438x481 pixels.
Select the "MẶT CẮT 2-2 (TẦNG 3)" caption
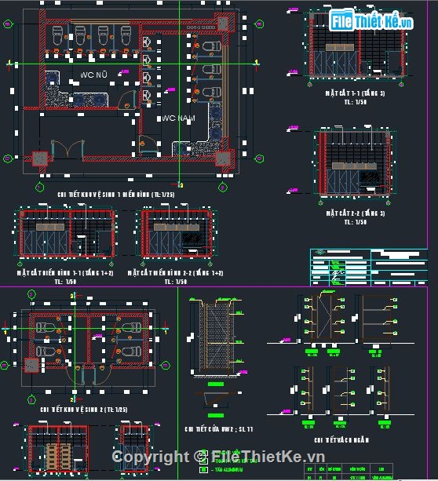point(356,213)
